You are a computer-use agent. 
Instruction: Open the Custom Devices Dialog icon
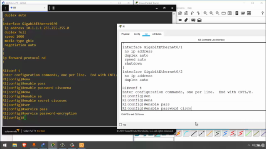point(230,13)
